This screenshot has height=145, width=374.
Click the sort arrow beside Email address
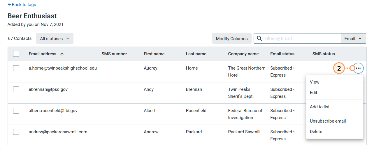click(62, 54)
